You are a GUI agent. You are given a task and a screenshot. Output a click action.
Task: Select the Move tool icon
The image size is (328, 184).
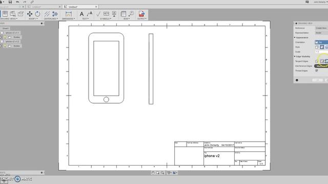coord(30,14)
